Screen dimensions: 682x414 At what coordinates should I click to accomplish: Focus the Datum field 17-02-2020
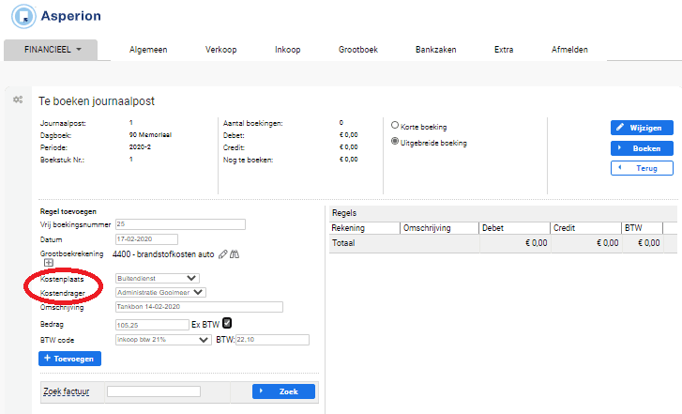[x=146, y=239]
